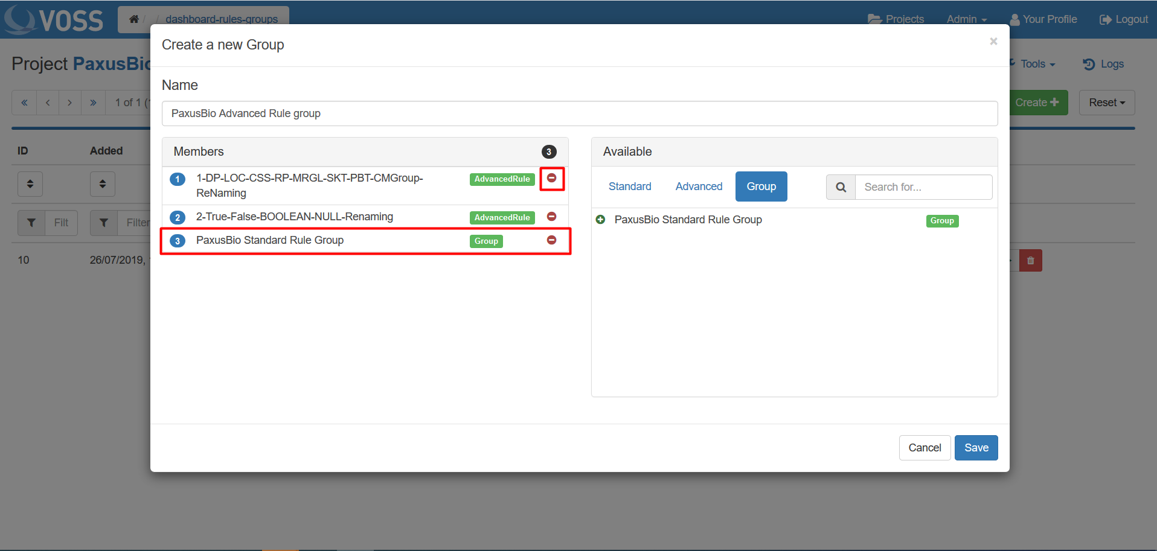Jump to first page of results

pos(24,103)
